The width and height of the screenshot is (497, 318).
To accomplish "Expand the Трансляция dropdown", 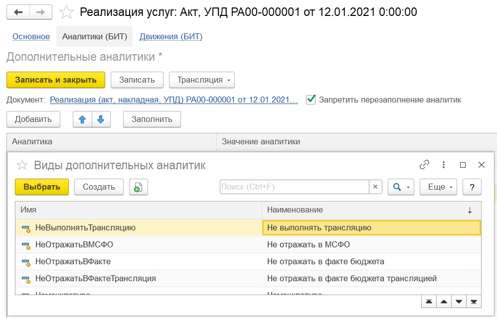I will coord(202,80).
